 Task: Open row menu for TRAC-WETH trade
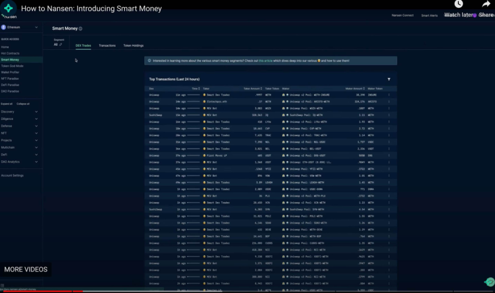click(x=389, y=135)
